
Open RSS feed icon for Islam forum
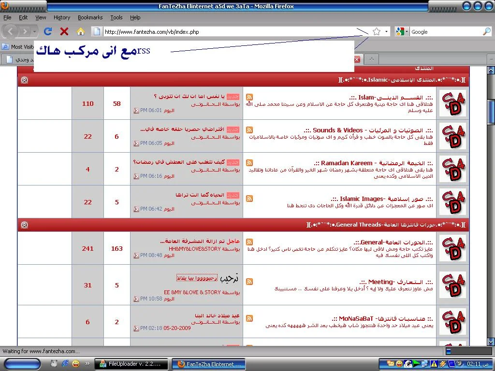[x=249, y=97]
